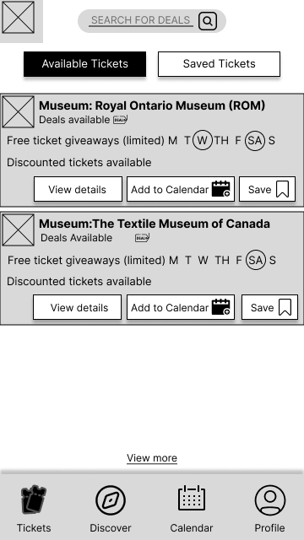Select circled W day for ROM

[x=203, y=140]
